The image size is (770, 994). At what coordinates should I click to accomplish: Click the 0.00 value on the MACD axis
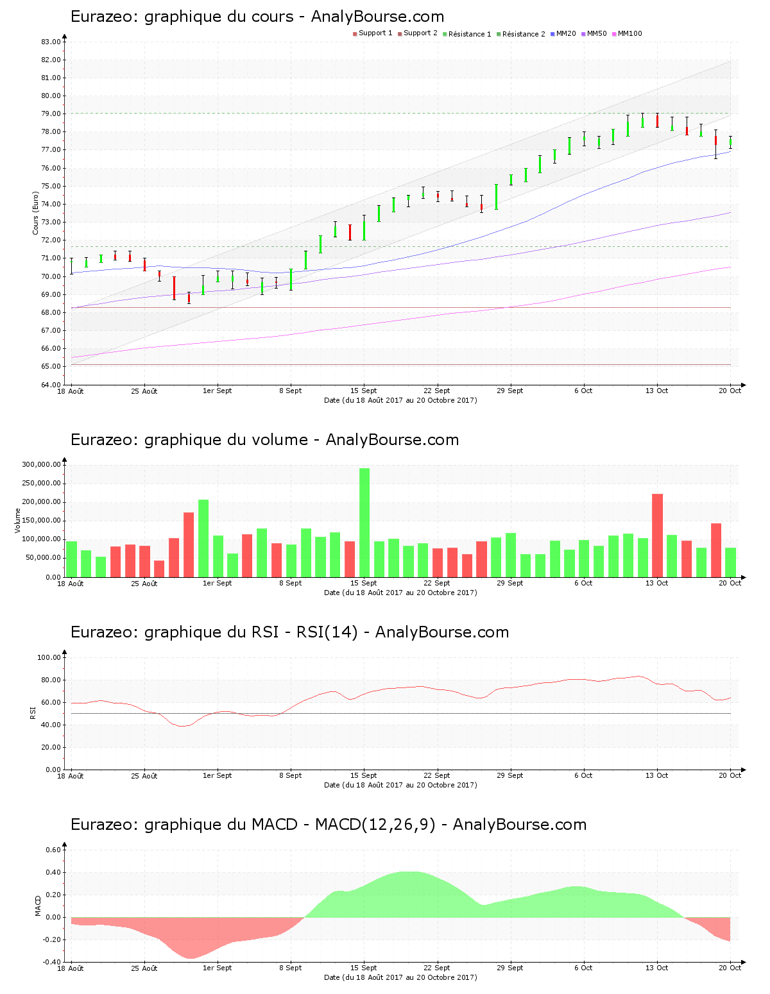(54, 917)
